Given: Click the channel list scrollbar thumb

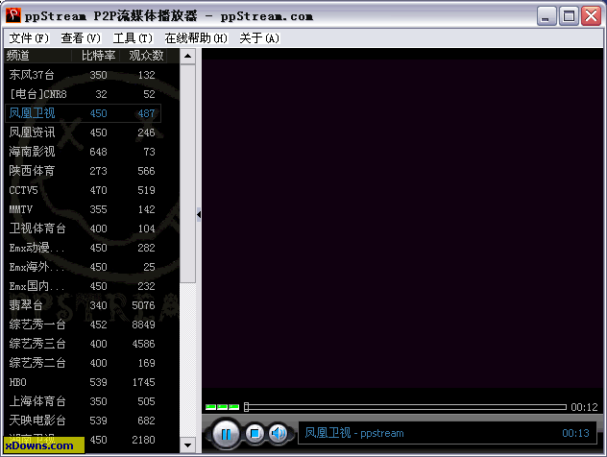Looking at the screenshot, I should 187,174.
